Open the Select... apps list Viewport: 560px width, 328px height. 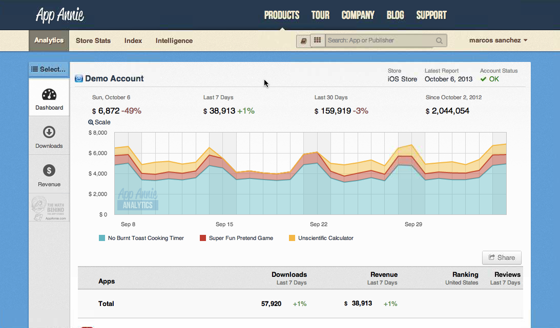click(49, 69)
